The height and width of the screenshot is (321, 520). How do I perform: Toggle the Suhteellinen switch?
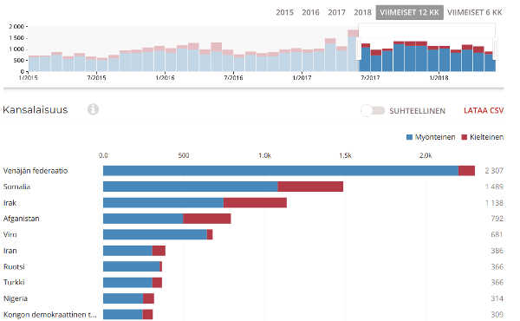click(373, 110)
